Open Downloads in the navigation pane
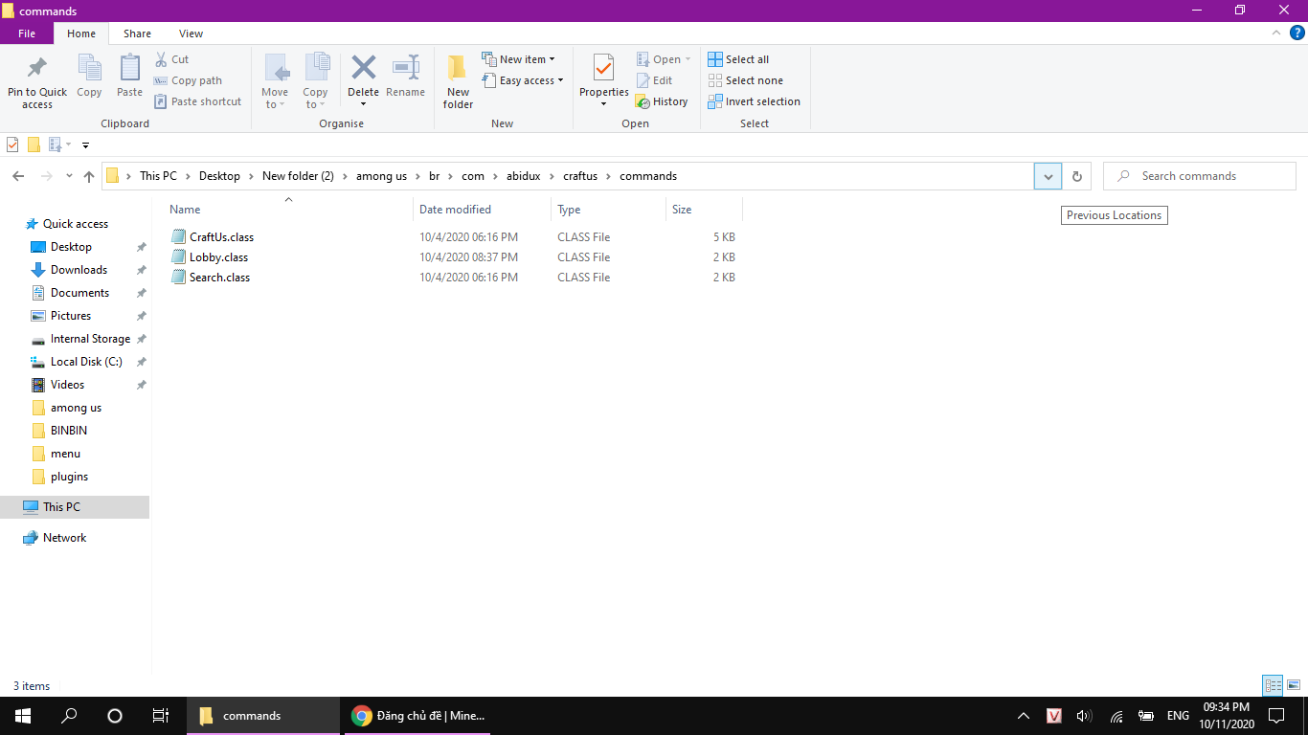The image size is (1308, 735). pos(79,270)
